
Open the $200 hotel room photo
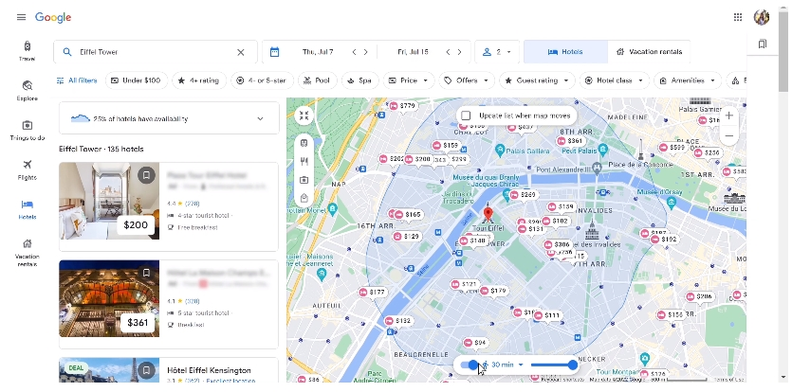pyautogui.click(x=109, y=201)
